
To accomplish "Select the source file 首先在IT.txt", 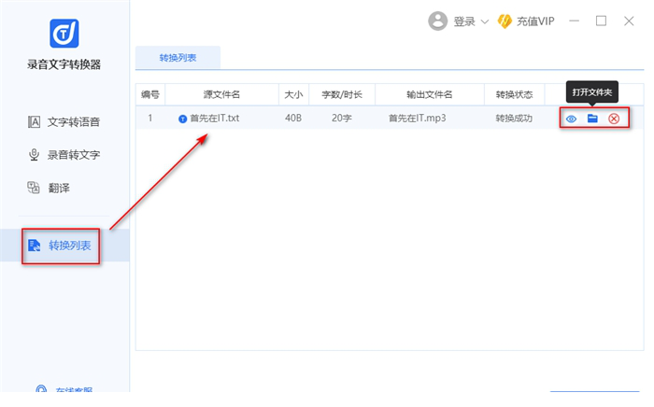I will tap(214, 119).
